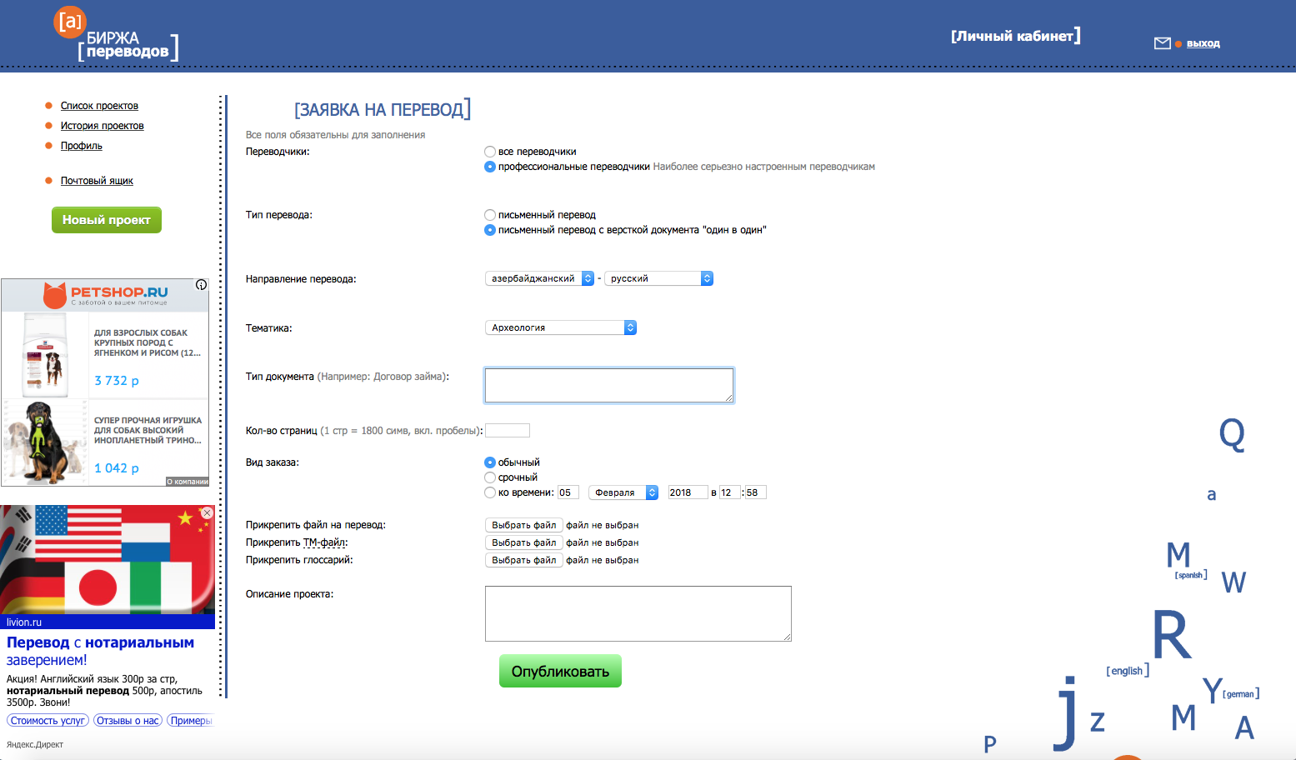Click the 'Яндекс.Директ' label
Screen dimensions: 1296x760
point(35,745)
